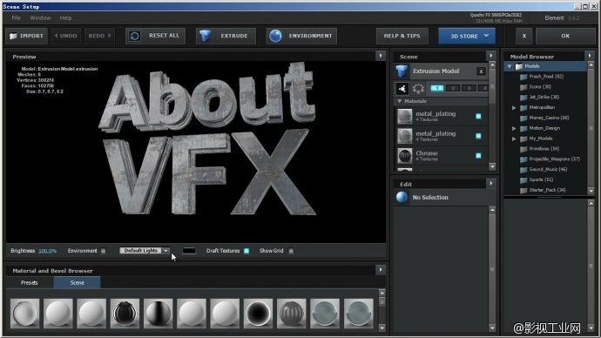Disable the Draft Textures checkbox
Viewport: 601px width, 338px height.
pos(246,251)
